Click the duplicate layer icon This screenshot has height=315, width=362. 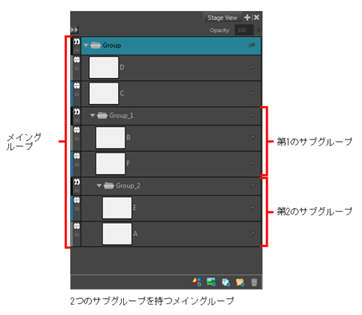pyautogui.click(x=226, y=282)
